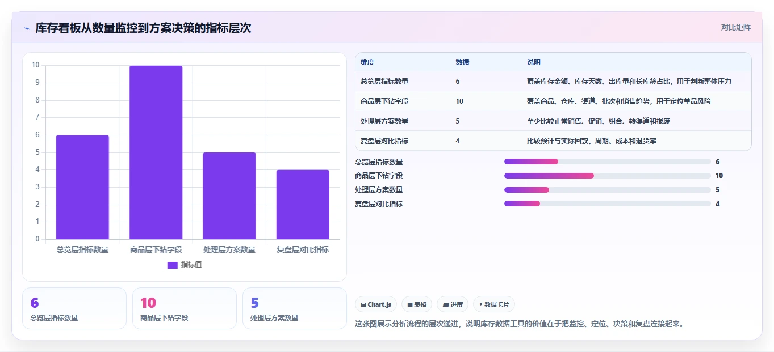774x352 pixels.
Task: Open the 商品层下钻字段 stat card
Action: 185,308
